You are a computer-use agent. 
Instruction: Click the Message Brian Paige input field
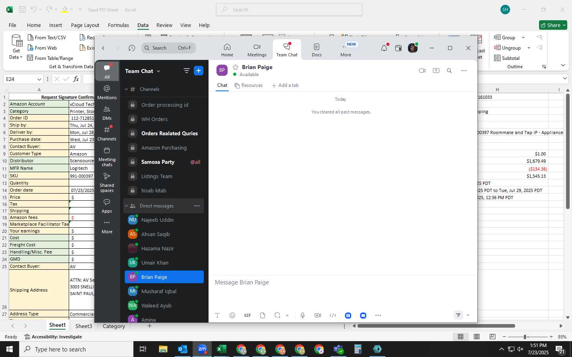(343, 282)
